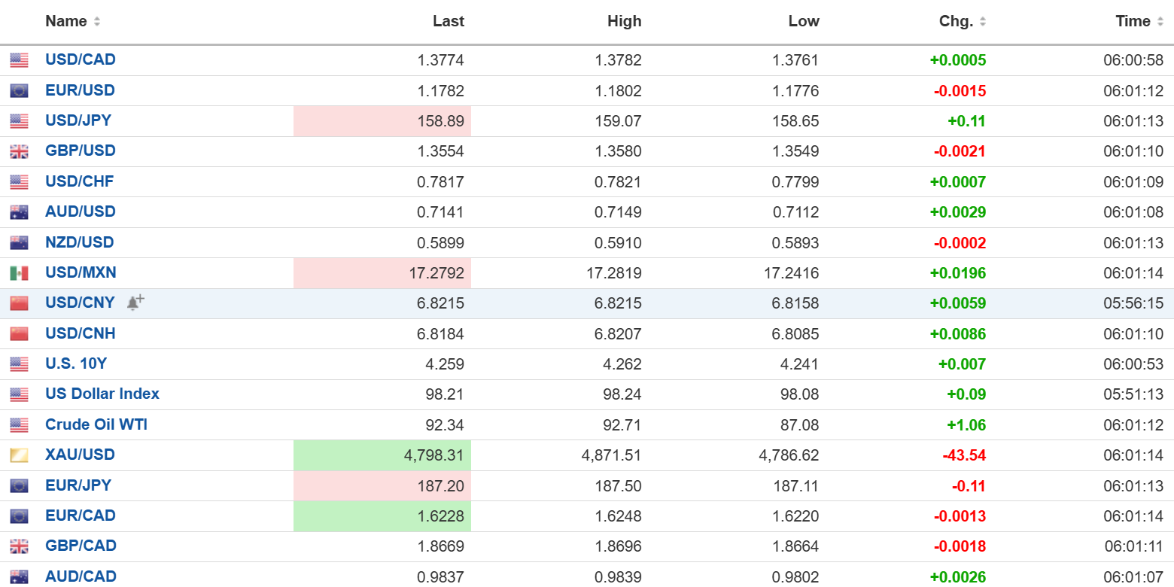Click the China flag beside USD/CNH
Viewport: 1174px width, 587px height.
(x=19, y=334)
